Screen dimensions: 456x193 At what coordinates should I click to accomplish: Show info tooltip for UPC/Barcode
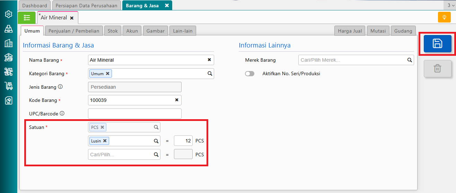pos(62,113)
